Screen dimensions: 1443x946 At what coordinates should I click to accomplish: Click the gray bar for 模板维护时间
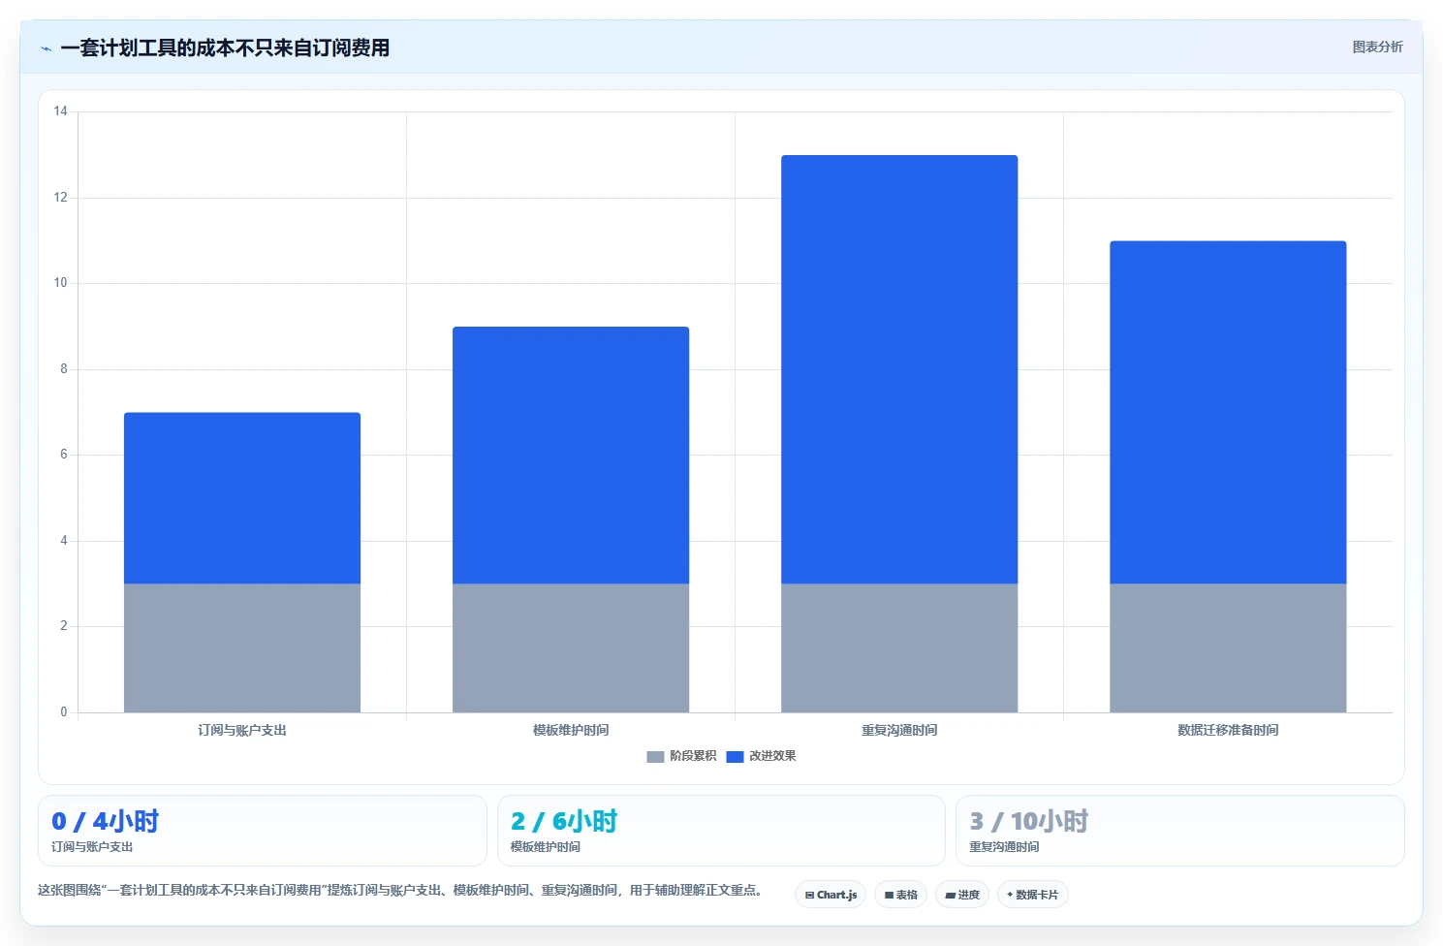coord(571,647)
